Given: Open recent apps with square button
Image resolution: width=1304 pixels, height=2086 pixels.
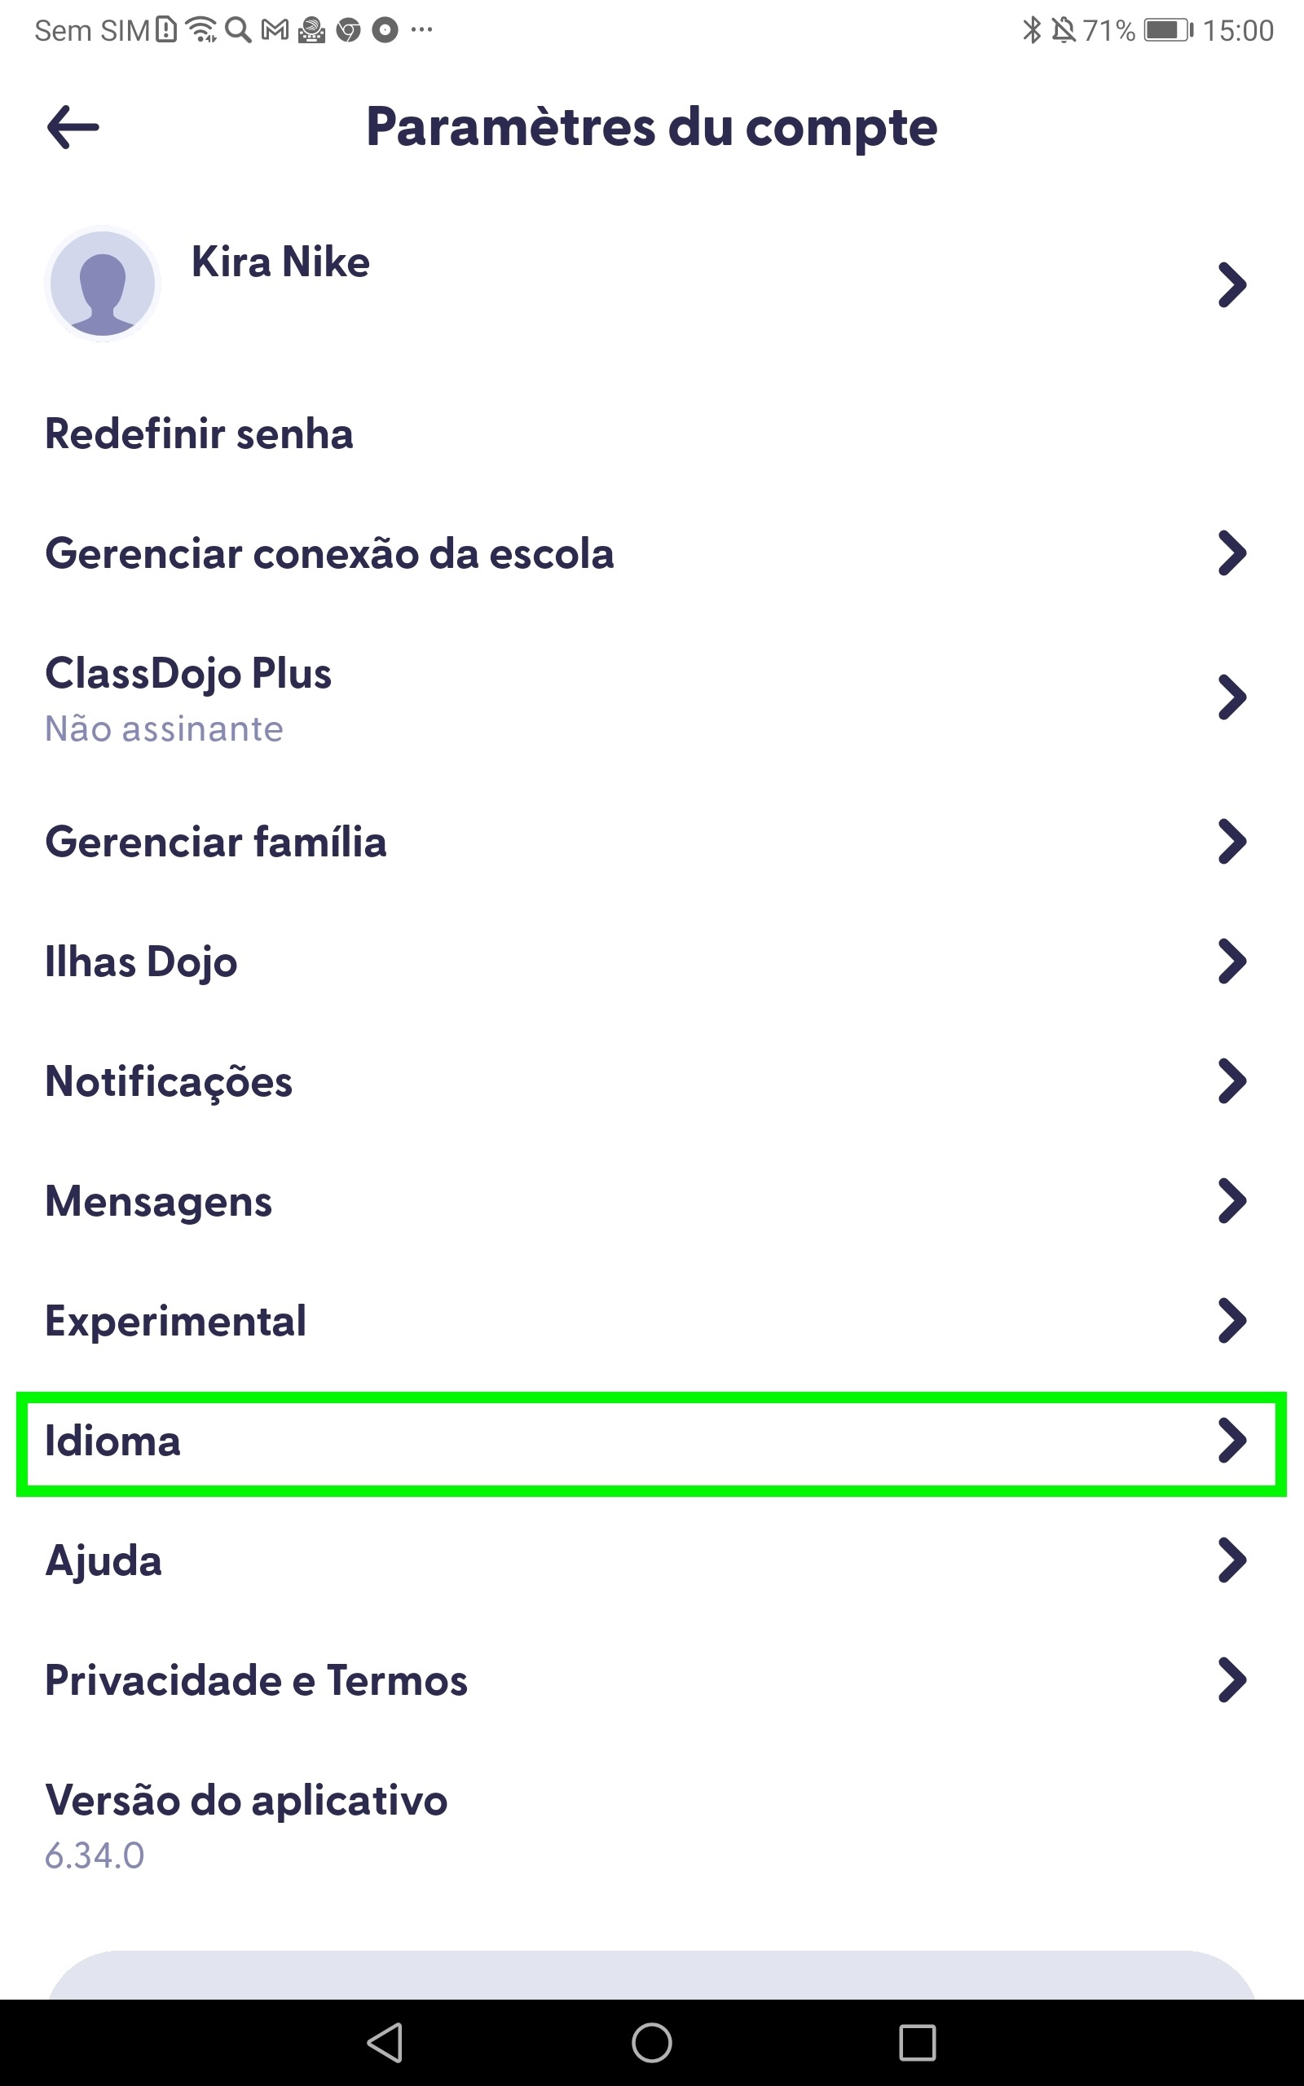Looking at the screenshot, I should pyautogui.click(x=917, y=2042).
